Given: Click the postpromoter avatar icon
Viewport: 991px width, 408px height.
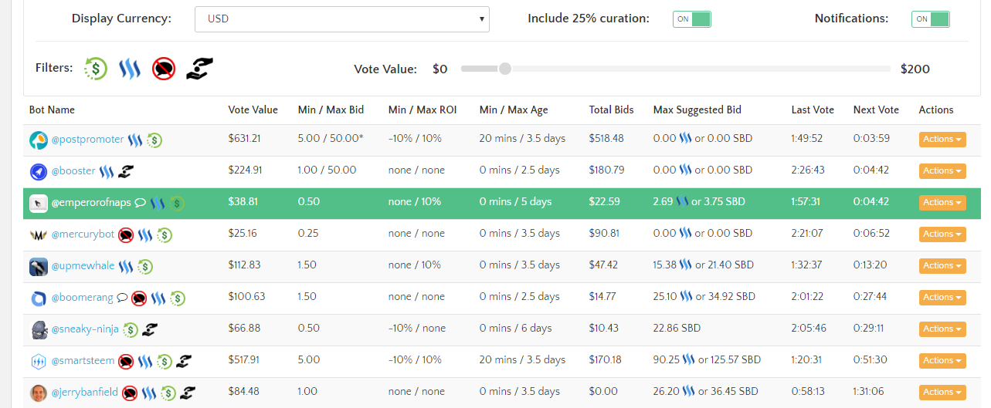Looking at the screenshot, I should 39,140.
